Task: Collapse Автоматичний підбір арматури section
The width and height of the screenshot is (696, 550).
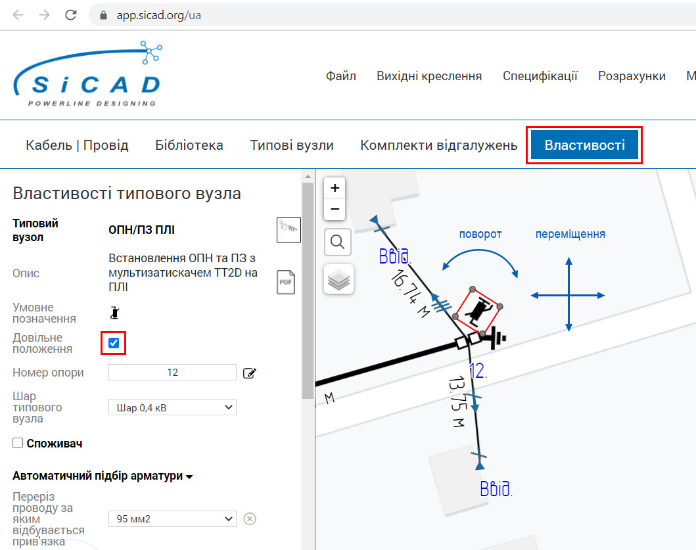Action: tap(103, 476)
